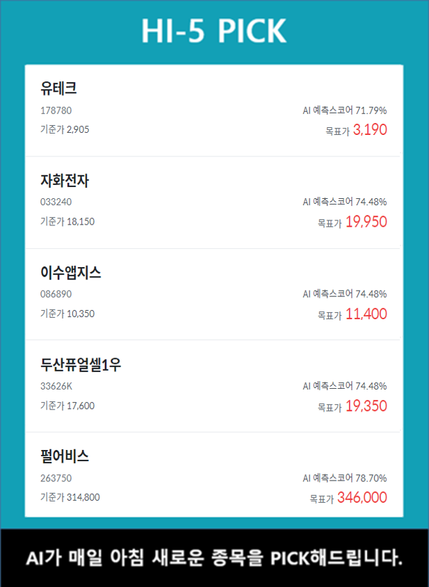Open the 이수앱지스 stock entry
Screen dimensions: 429x587
pos(71,273)
